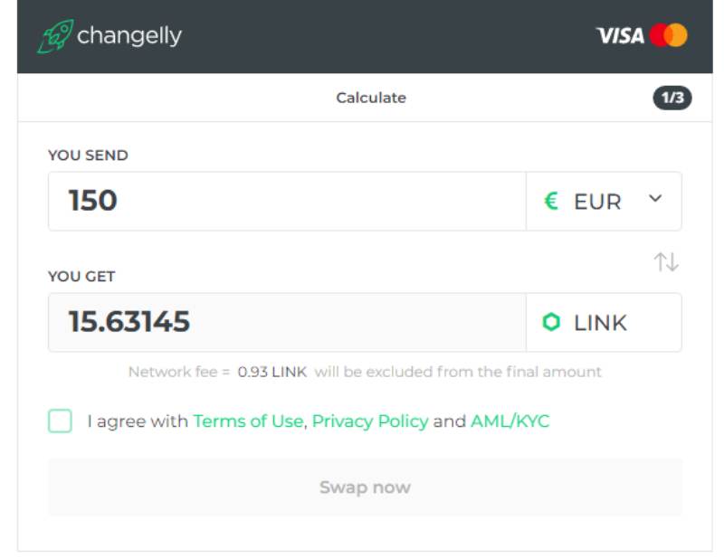Expand the EUR currency chevron
This screenshot has width=724, height=558.
(x=656, y=200)
